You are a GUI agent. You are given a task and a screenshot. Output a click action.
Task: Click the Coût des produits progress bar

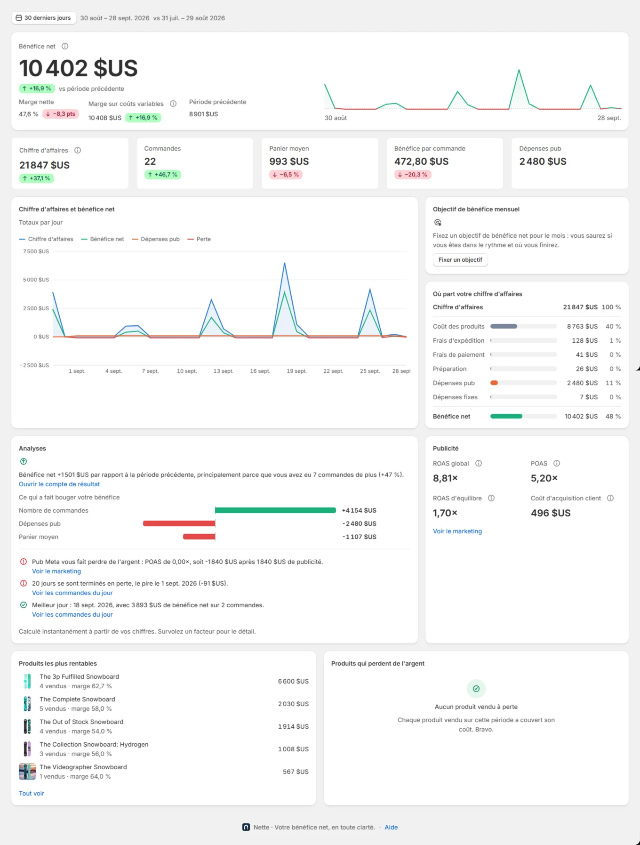click(523, 326)
